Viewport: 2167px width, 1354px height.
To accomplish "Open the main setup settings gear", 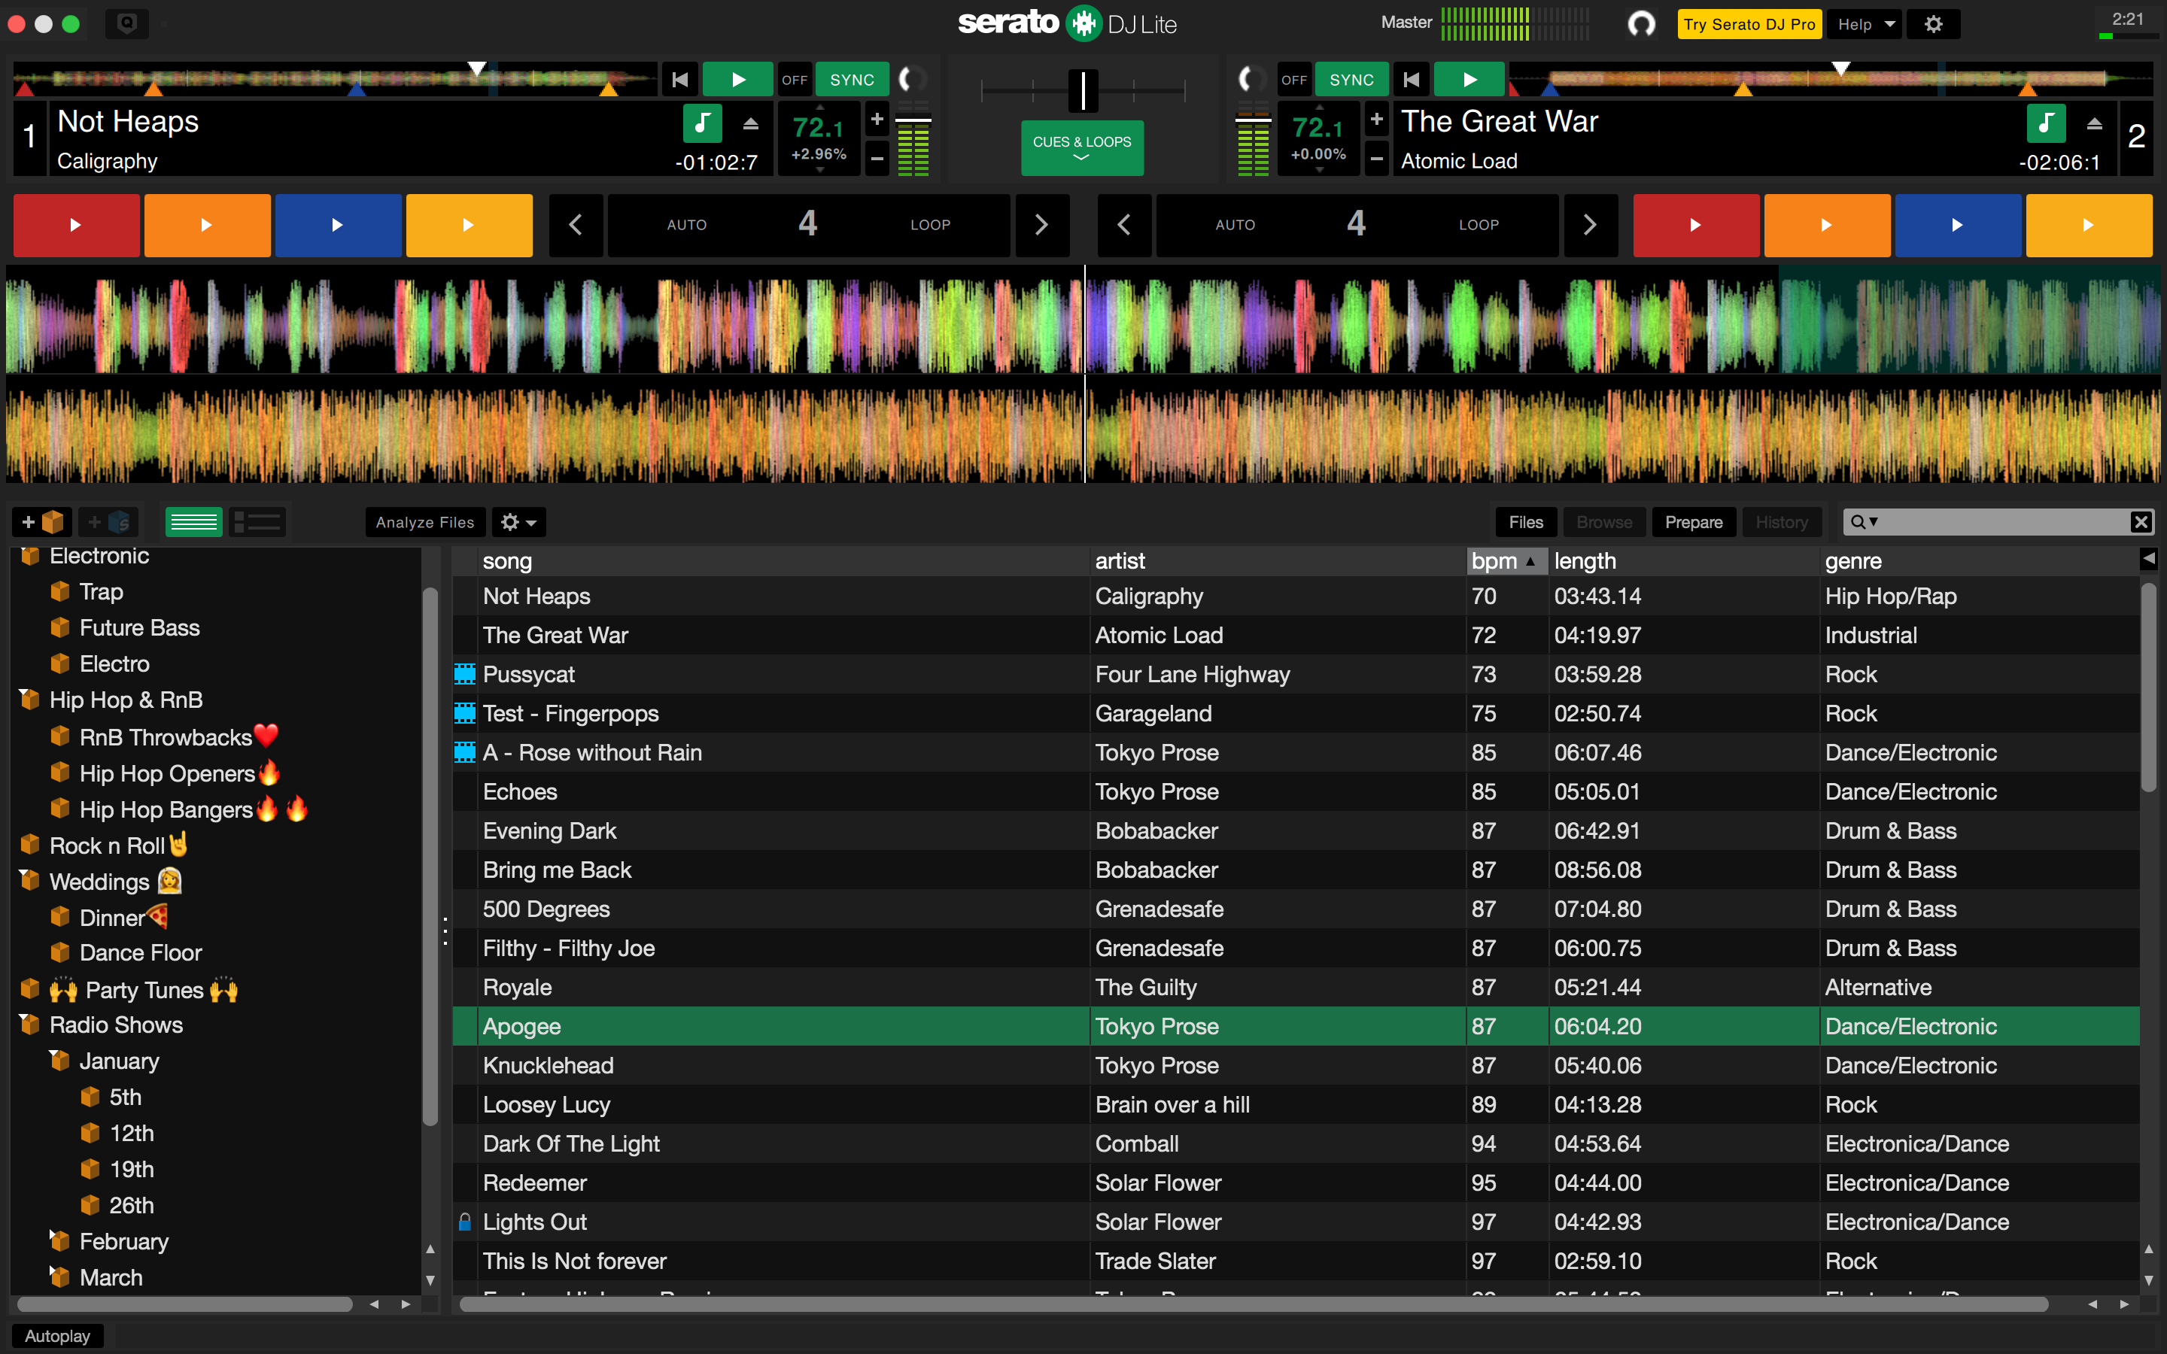I will point(1933,23).
